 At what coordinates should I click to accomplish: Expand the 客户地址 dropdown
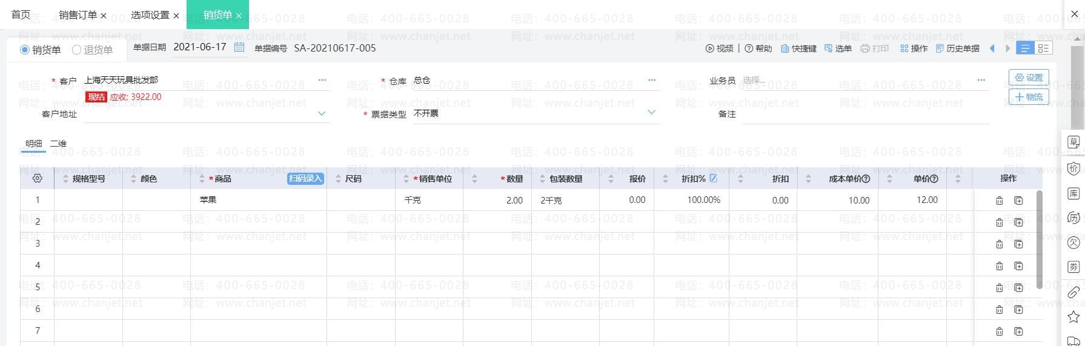point(322,113)
